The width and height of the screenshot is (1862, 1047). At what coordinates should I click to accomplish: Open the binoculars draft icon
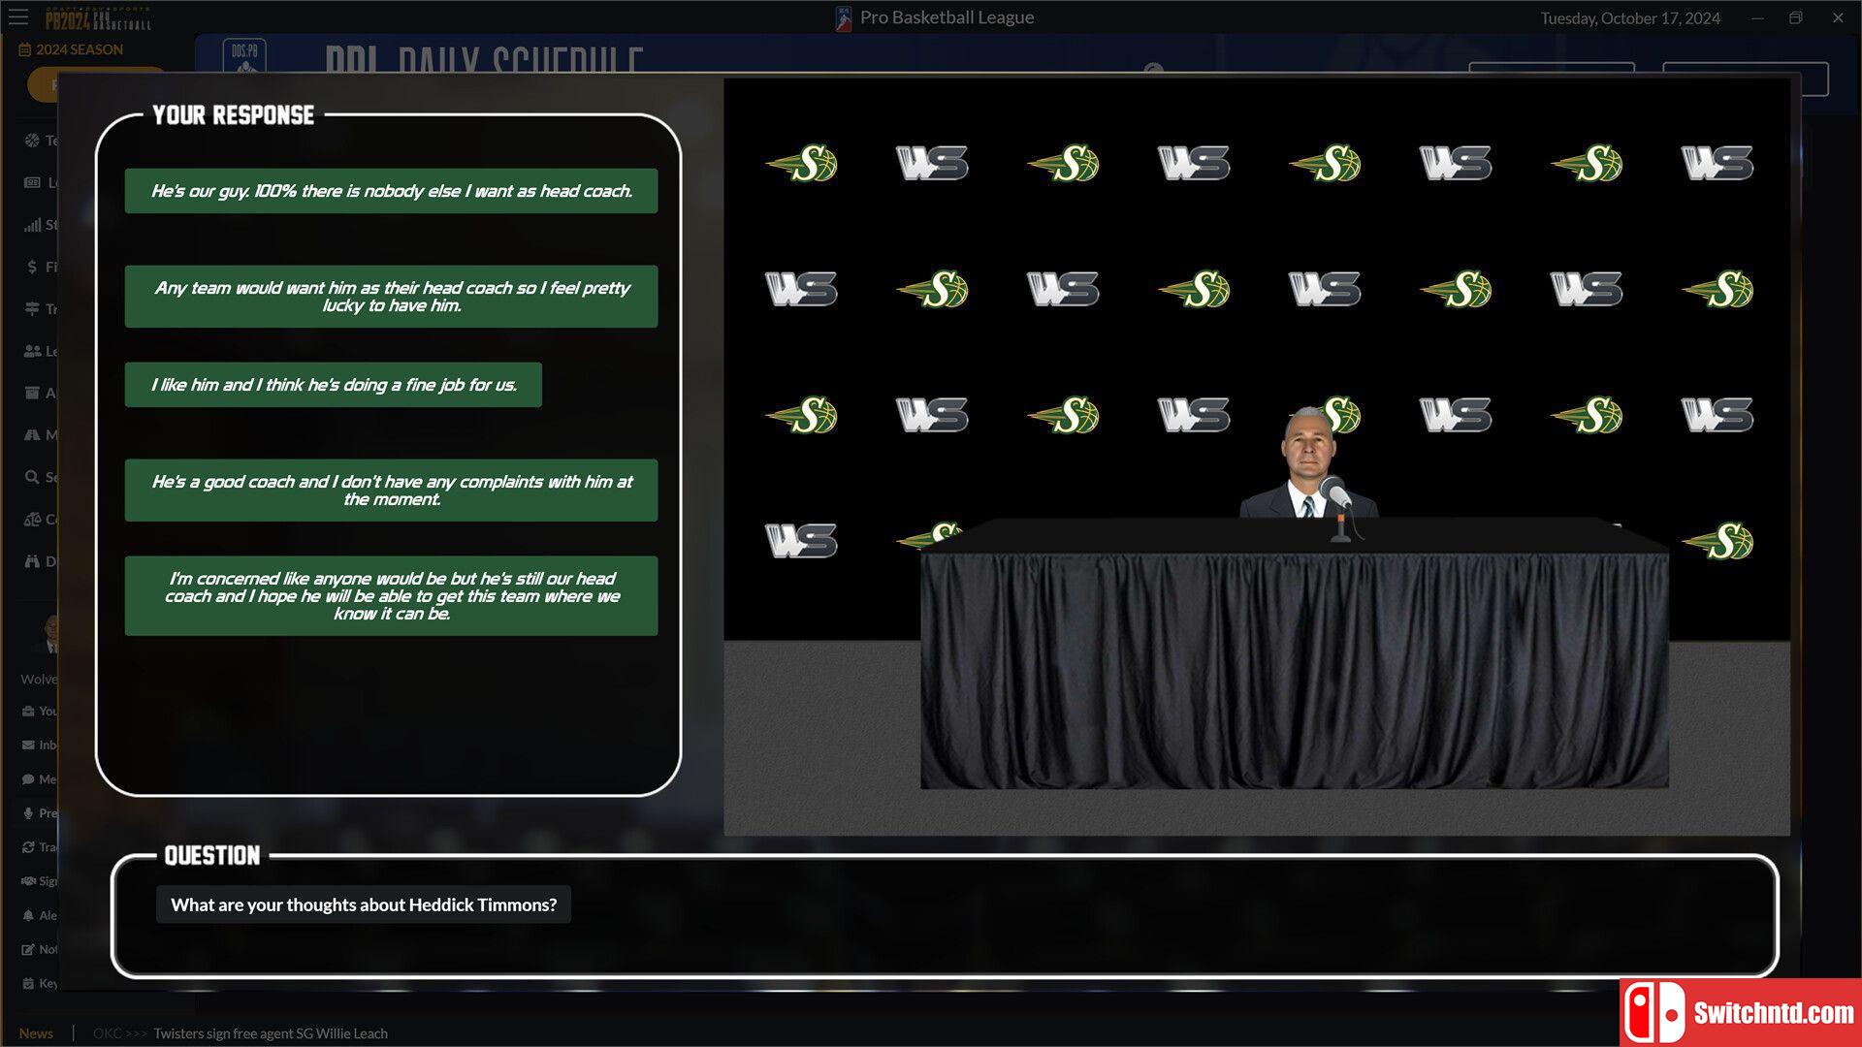tap(32, 561)
